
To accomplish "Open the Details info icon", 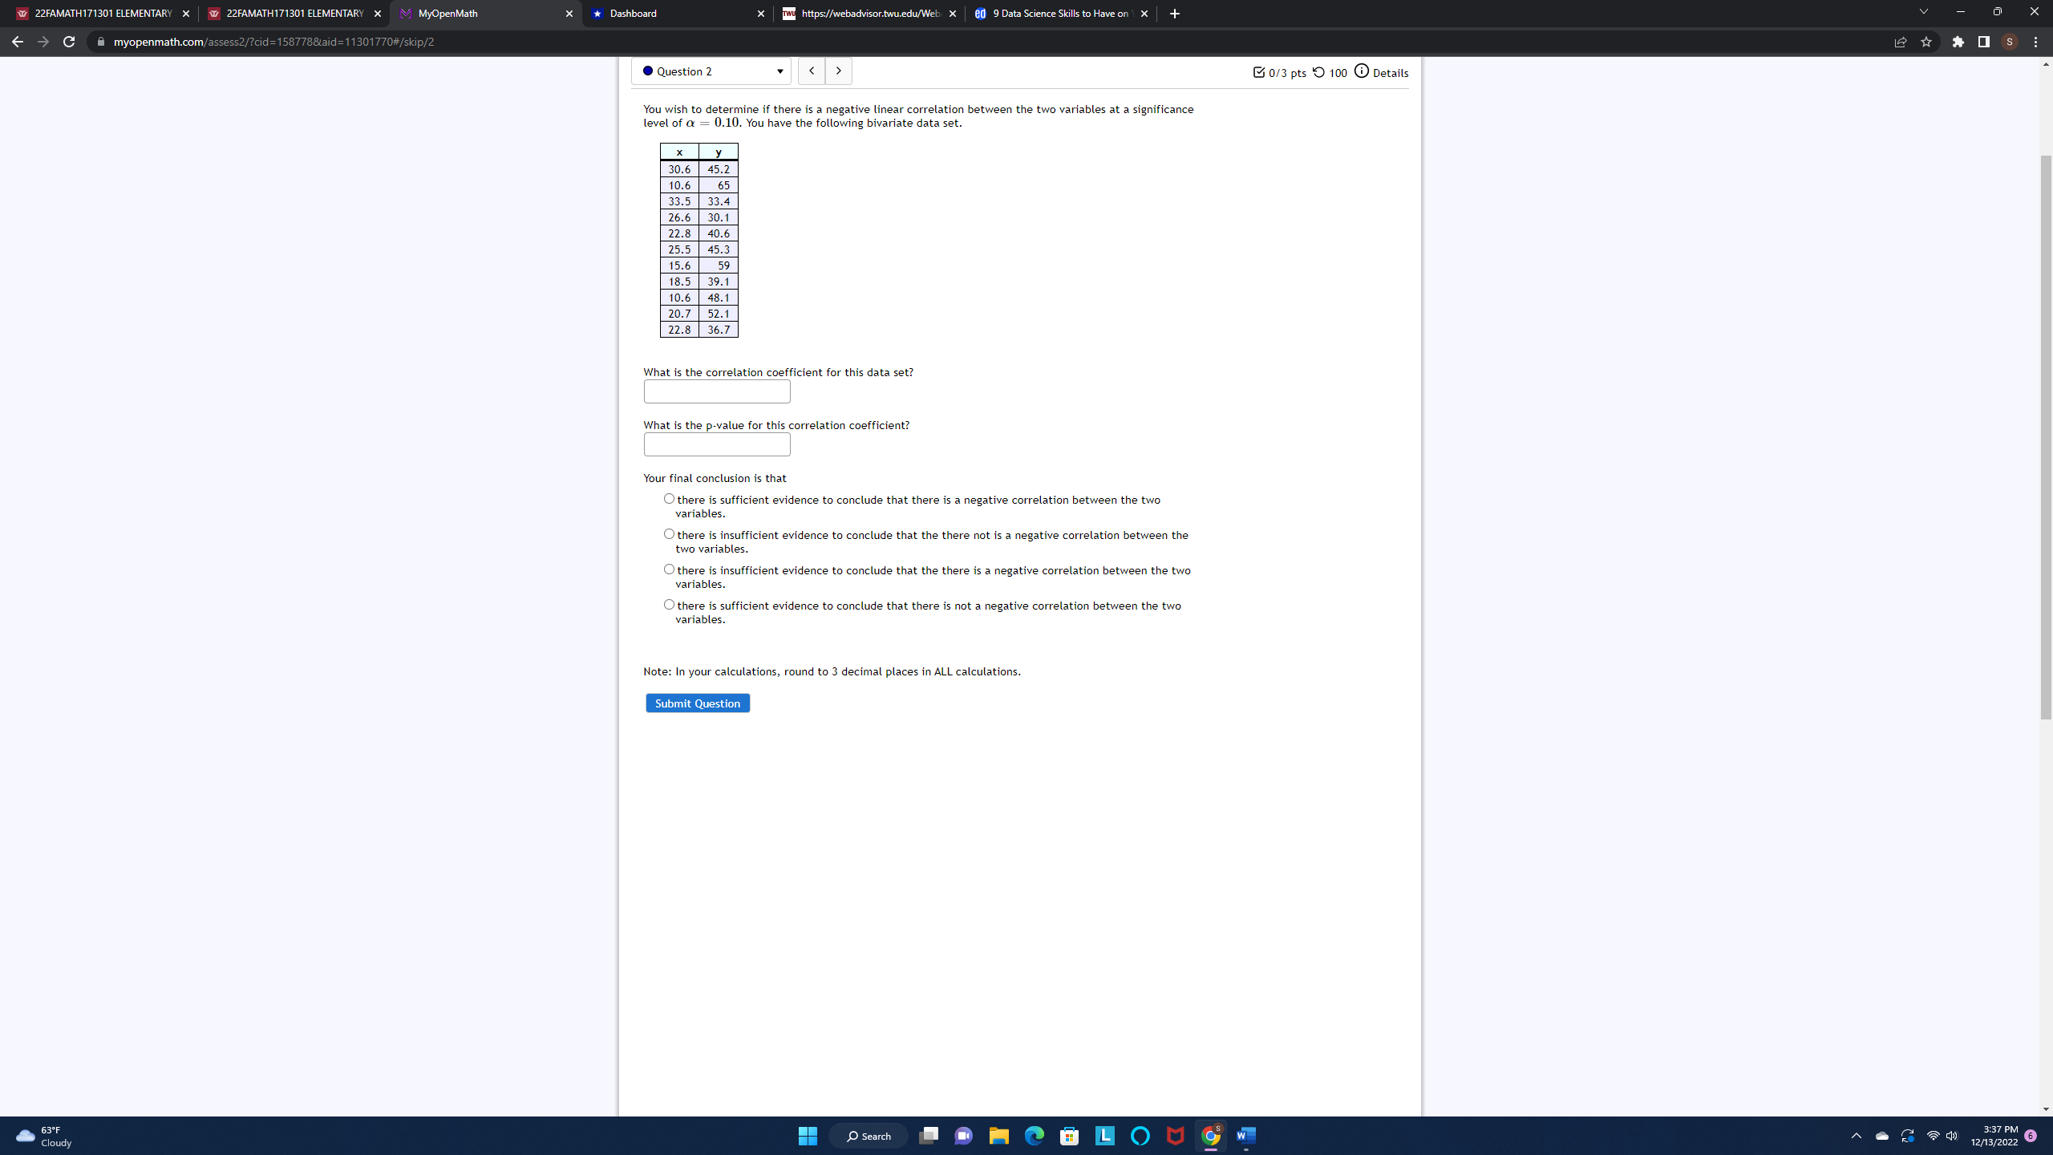I will (x=1361, y=71).
